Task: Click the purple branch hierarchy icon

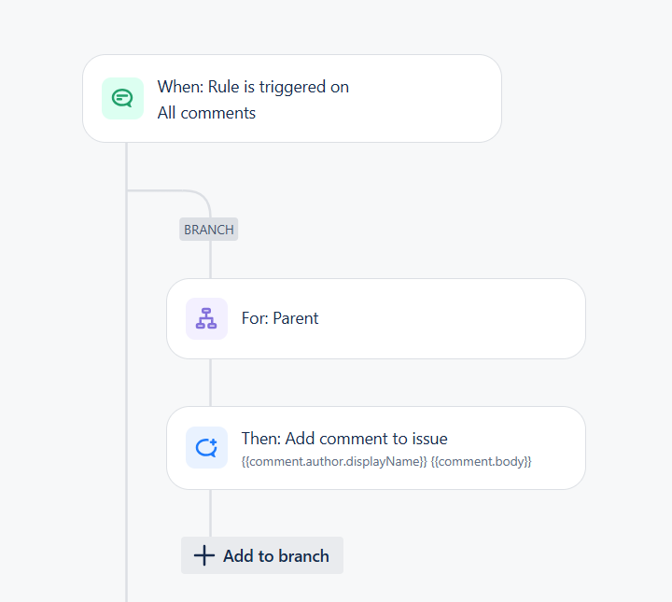Action: (206, 319)
